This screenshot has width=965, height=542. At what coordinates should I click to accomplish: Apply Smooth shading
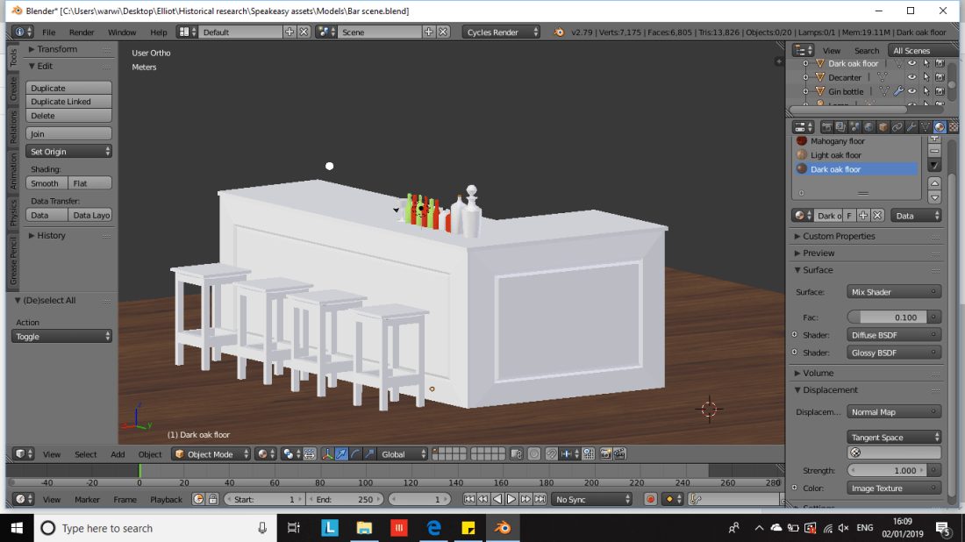[x=45, y=182]
